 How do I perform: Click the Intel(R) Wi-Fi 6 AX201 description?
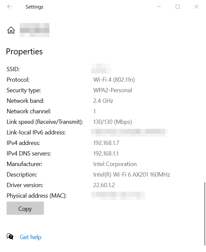132,175
